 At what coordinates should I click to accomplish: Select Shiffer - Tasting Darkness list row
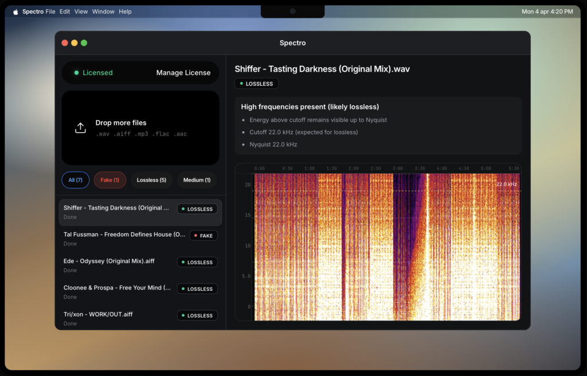tap(140, 212)
